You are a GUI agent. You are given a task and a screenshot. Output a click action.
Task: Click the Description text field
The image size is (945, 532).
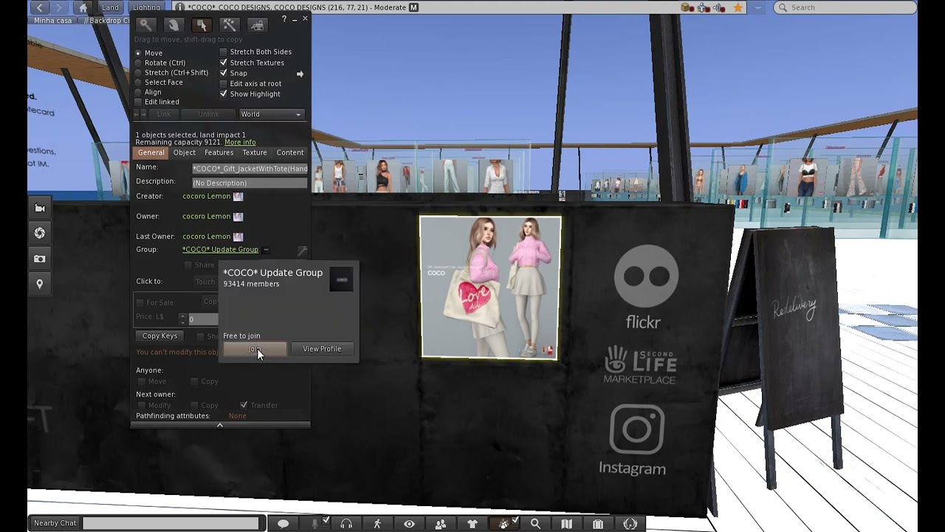pos(250,183)
